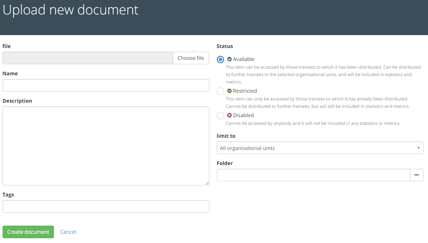This screenshot has height=243, width=428.
Task: Select the Available status radio button
Action: click(x=220, y=59)
